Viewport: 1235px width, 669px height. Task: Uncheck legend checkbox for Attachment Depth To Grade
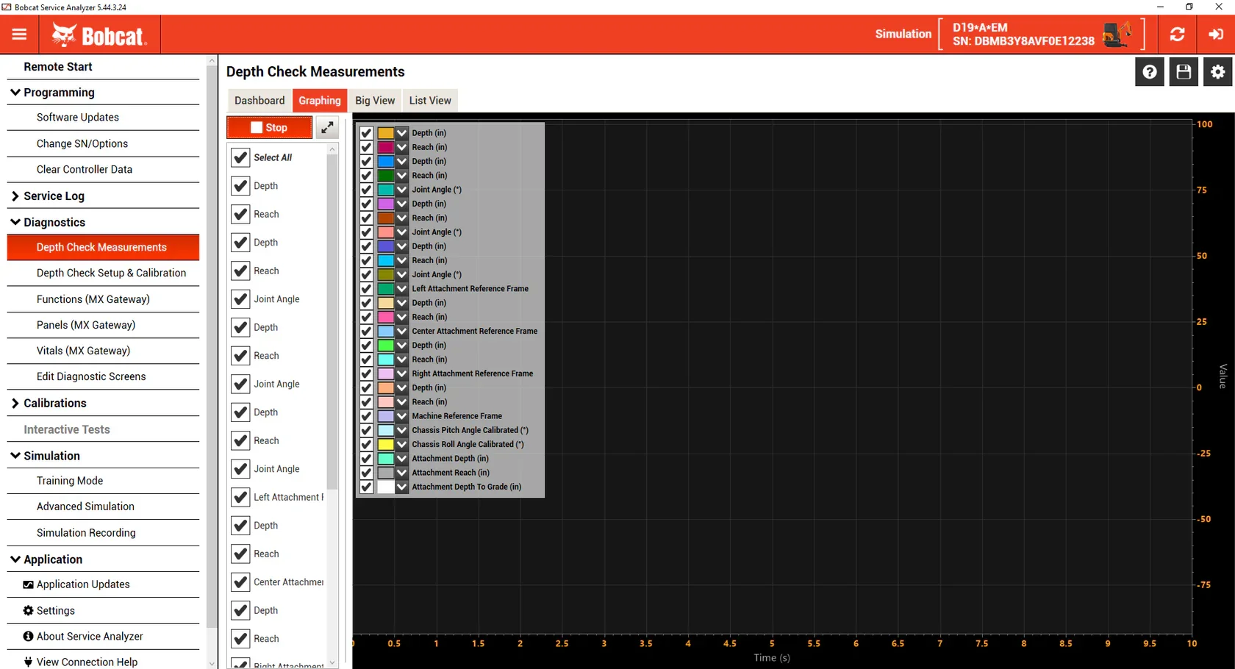(x=366, y=487)
